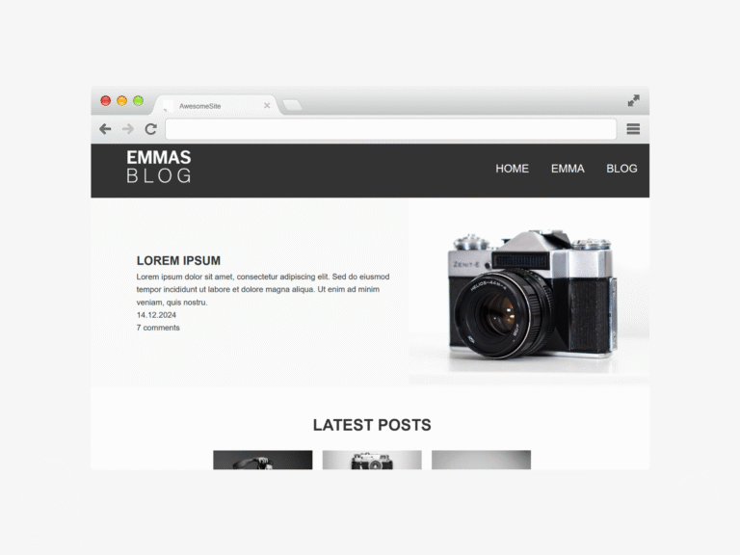Click the browser forward arrow

pos(128,129)
